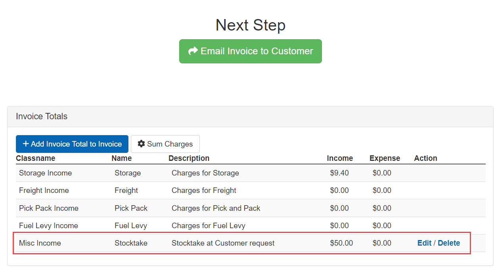This screenshot has height=269, width=494.
Task: Click the Description column header
Action: (x=189, y=158)
